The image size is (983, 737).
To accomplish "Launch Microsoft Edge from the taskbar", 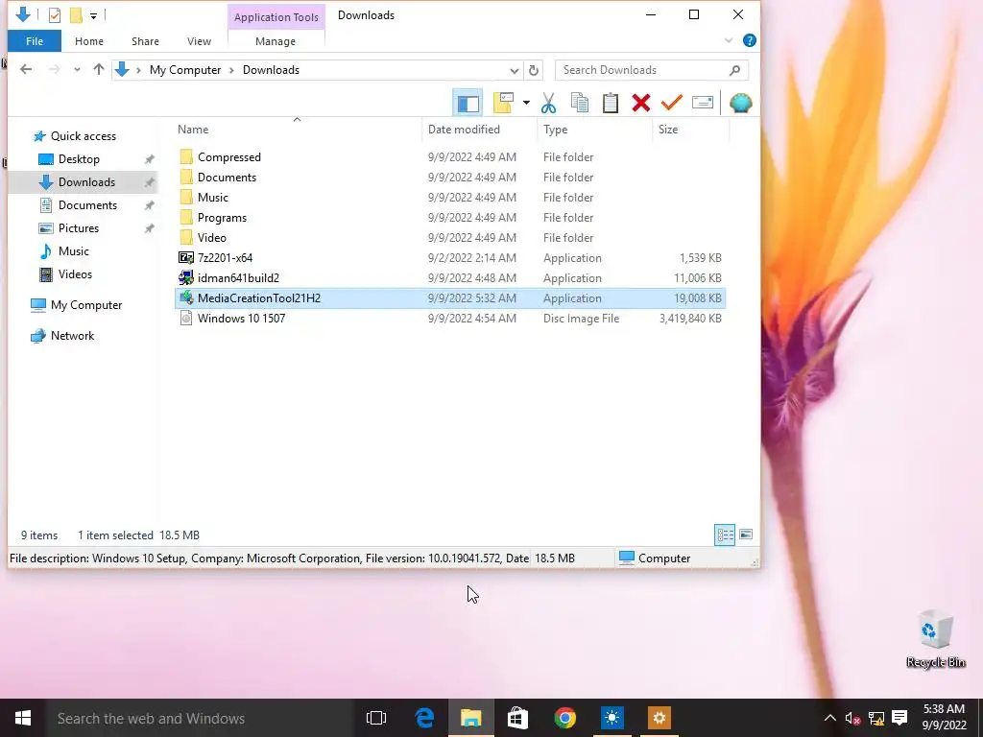I will [424, 718].
